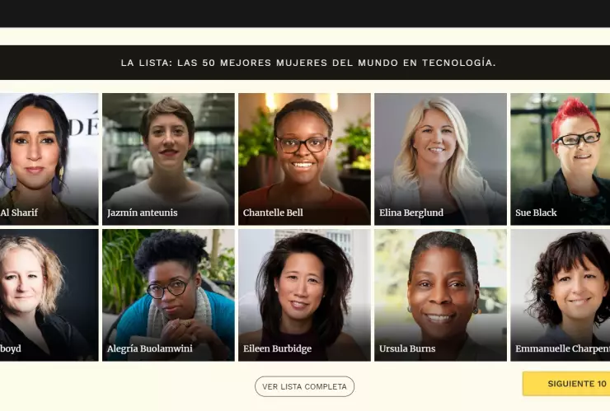The height and width of the screenshot is (411, 610).
Task: Click the Ursula Burns name label
Action: pyautogui.click(x=407, y=348)
